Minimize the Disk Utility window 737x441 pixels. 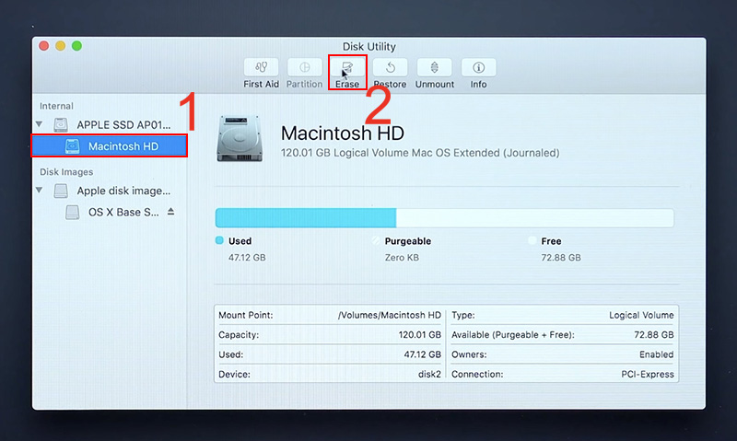click(x=61, y=45)
